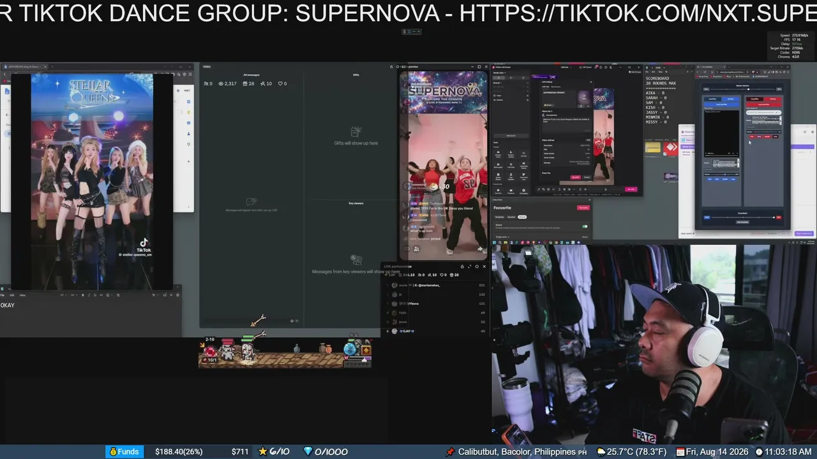Open the yellow sticky note desktop icon
This screenshot has width=817, height=459.
(652, 147)
